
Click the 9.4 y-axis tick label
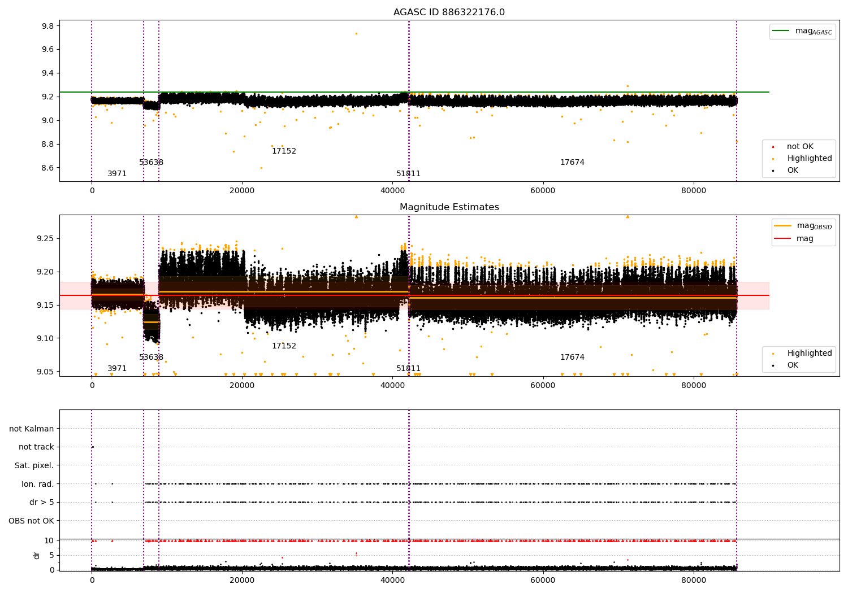48,73
